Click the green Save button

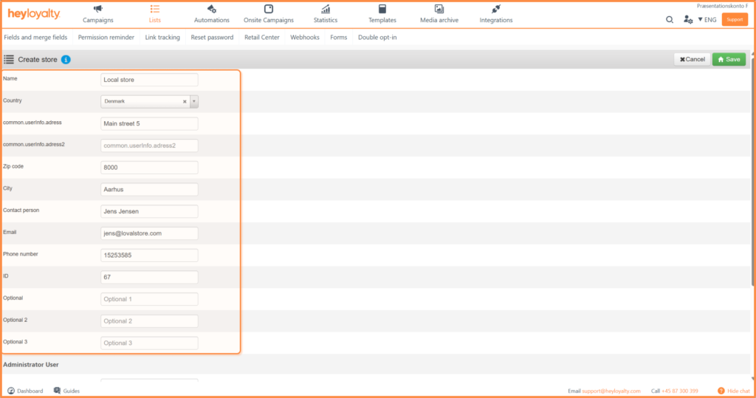728,59
